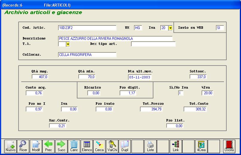The height and width of the screenshot is (155, 241).
Task: Duplicate the record with Dupl
Action: [x=125, y=146]
